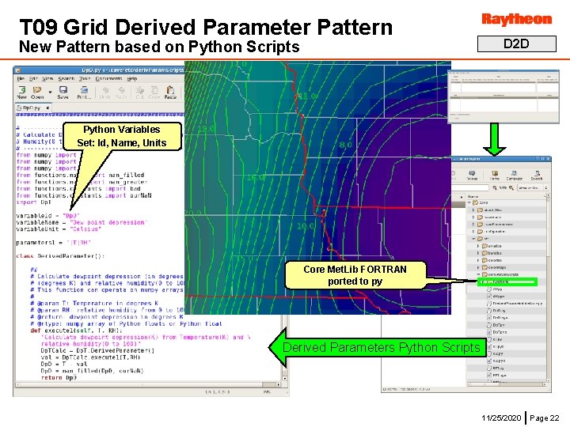Collapse the derivParamScripts folder
Image resolution: width=570 pixels, height=427 pixels.
pyautogui.click(x=478, y=274)
